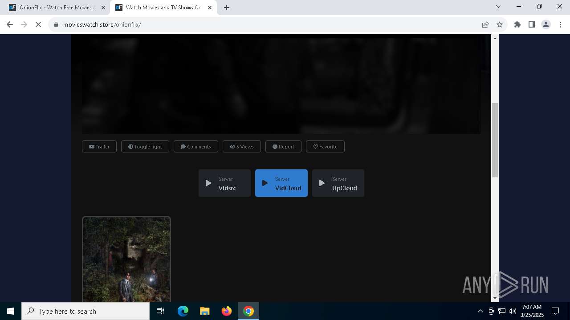This screenshot has width=570, height=320.
Task: Toggle light for the player
Action: tap(145, 147)
